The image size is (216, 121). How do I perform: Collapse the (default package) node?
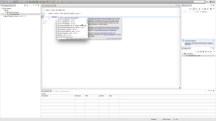(6, 12)
